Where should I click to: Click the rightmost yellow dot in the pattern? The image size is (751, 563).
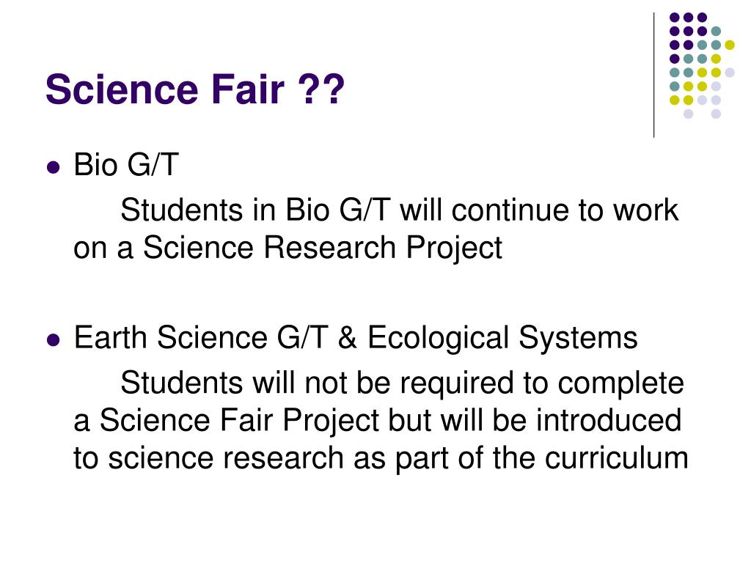(x=730, y=45)
